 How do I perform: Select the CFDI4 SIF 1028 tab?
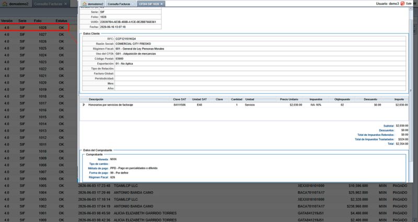coord(151,4)
